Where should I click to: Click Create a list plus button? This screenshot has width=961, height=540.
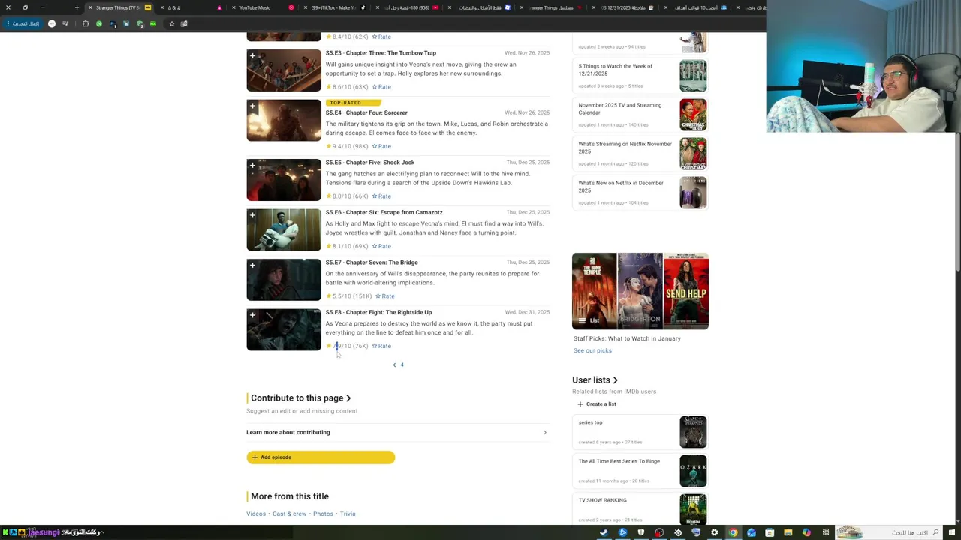pos(580,404)
